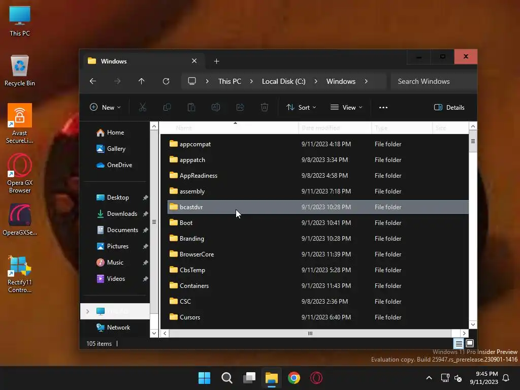The image size is (520, 390).
Task: Click Local Disk (C:) breadcrumb
Action: pyautogui.click(x=283, y=81)
